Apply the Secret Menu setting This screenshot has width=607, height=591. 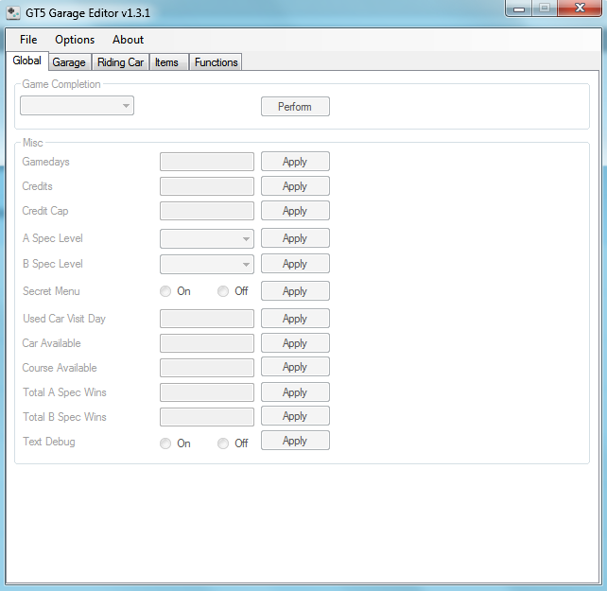pyautogui.click(x=295, y=291)
